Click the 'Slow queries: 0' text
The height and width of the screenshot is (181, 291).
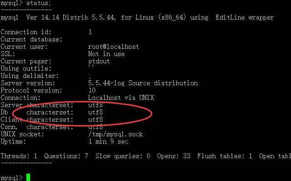[x=123, y=156]
